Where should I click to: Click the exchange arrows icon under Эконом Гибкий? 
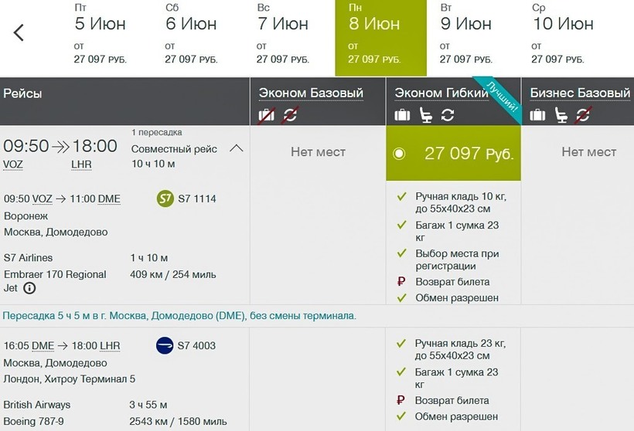click(x=448, y=116)
